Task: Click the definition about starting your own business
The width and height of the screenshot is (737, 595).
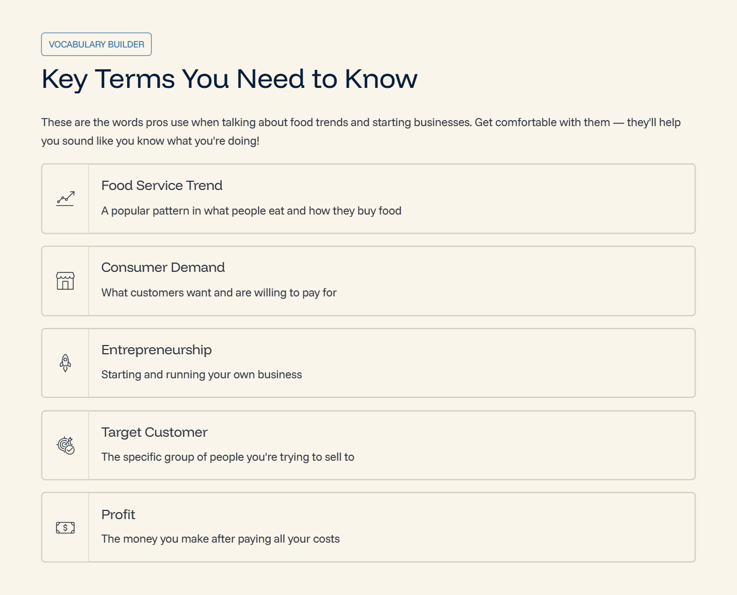Action: tap(201, 374)
